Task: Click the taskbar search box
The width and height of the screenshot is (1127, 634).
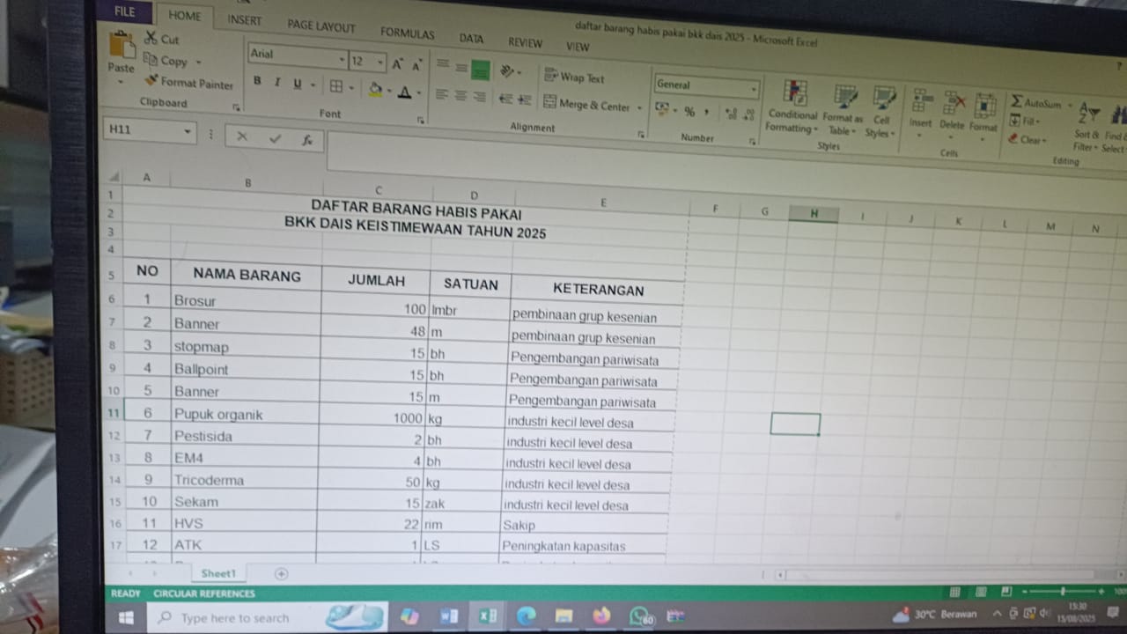Action: tap(268, 618)
